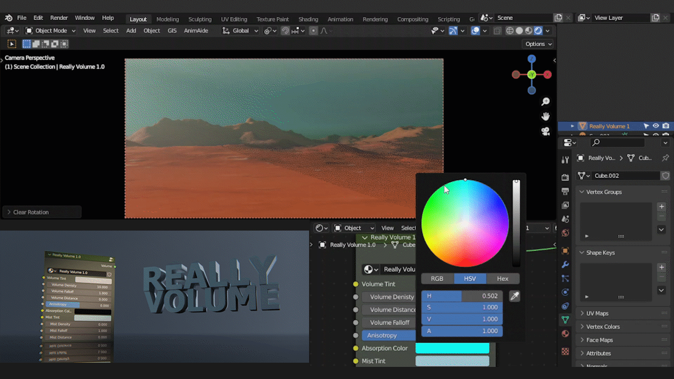Open the Texture properties checker icon
The width and height of the screenshot is (674, 379).
click(566, 351)
